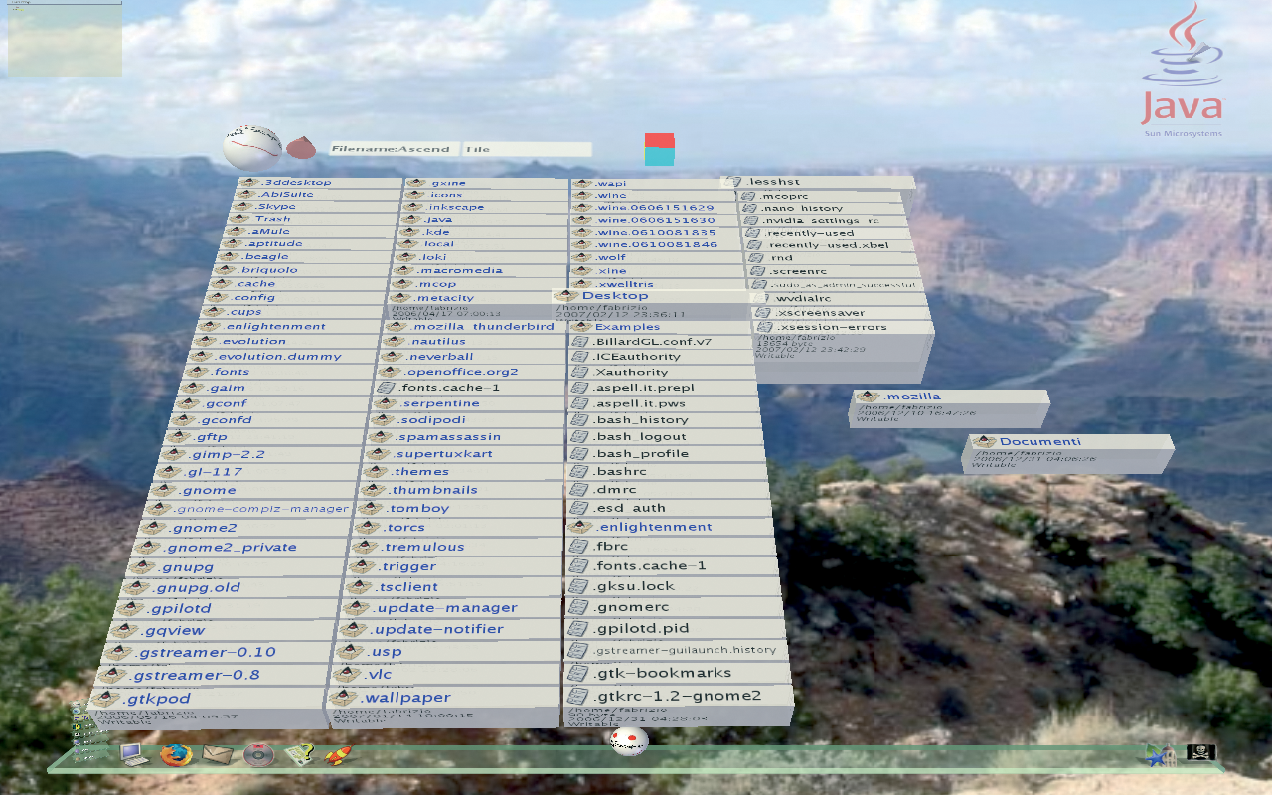Image resolution: width=1272 pixels, height=795 pixels.
Task: Select the .xsession-errors file
Action: click(x=844, y=327)
